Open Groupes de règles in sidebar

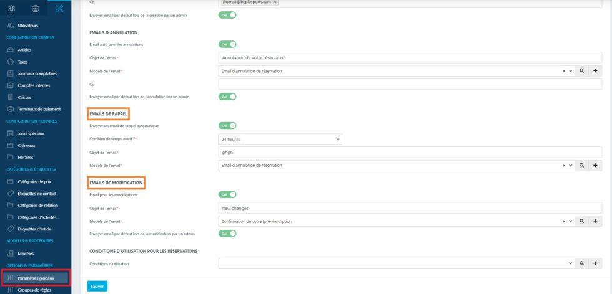34,290
